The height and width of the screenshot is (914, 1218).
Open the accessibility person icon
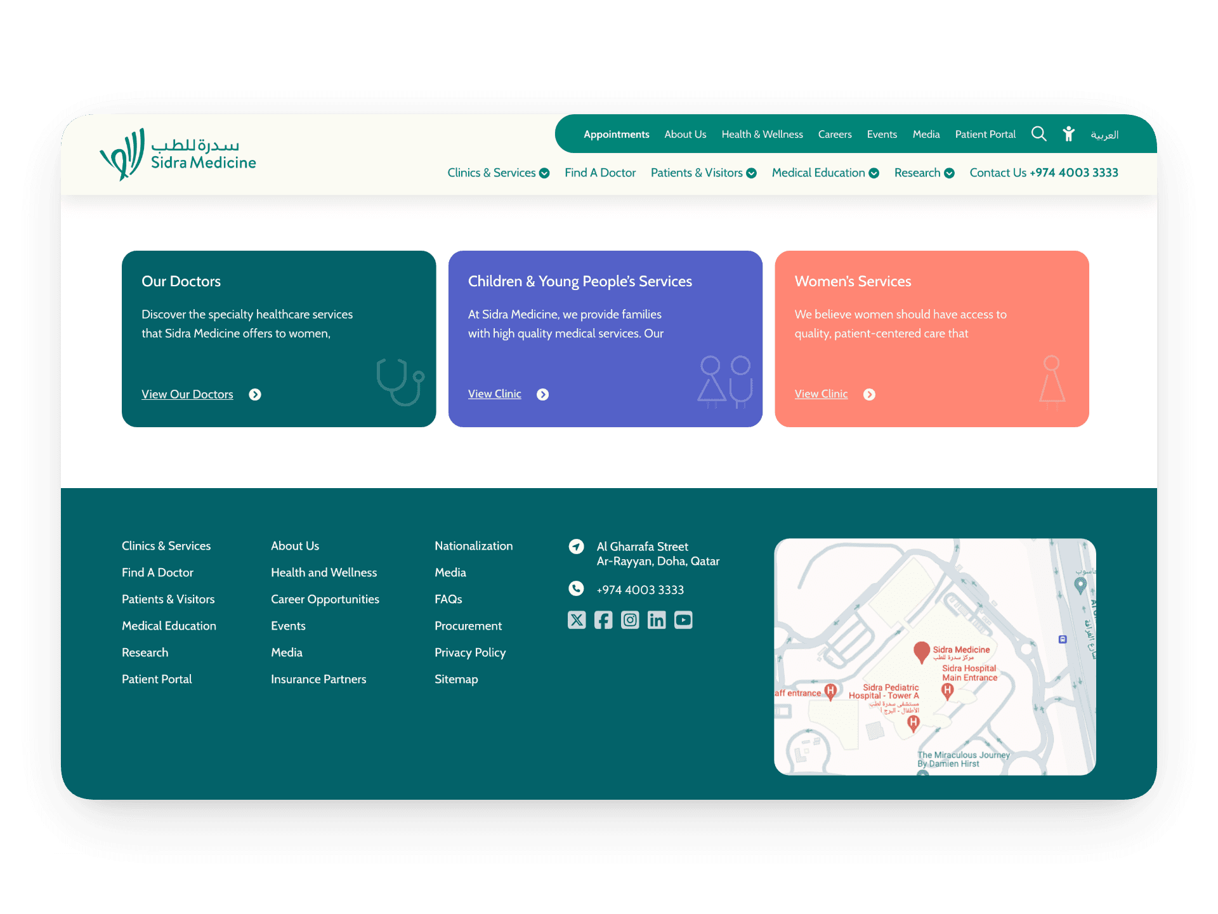(x=1069, y=134)
